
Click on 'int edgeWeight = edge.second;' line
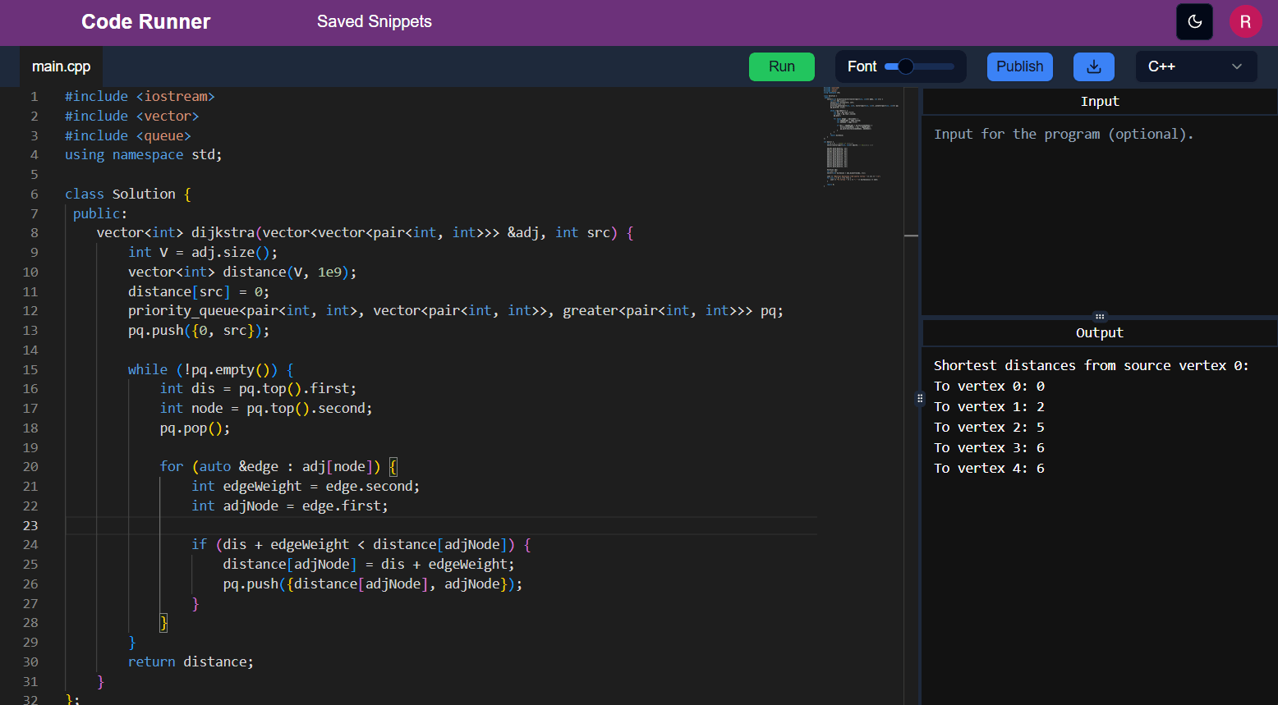tap(306, 486)
